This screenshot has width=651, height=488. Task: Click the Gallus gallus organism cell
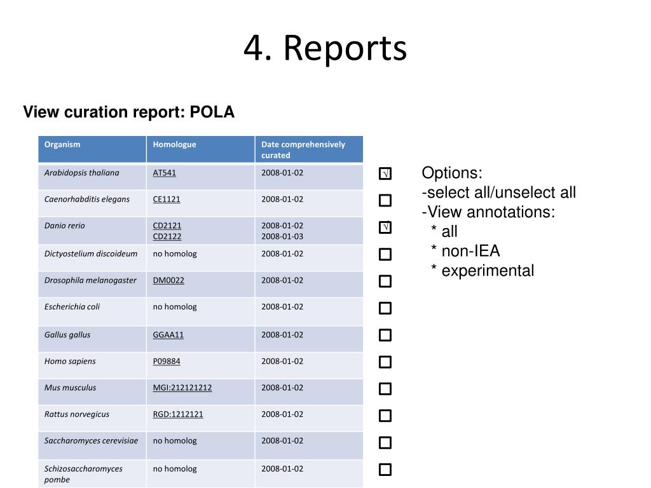click(92, 339)
